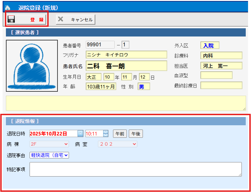Click the 担当医 field
251x192 pixels.
click(221, 66)
